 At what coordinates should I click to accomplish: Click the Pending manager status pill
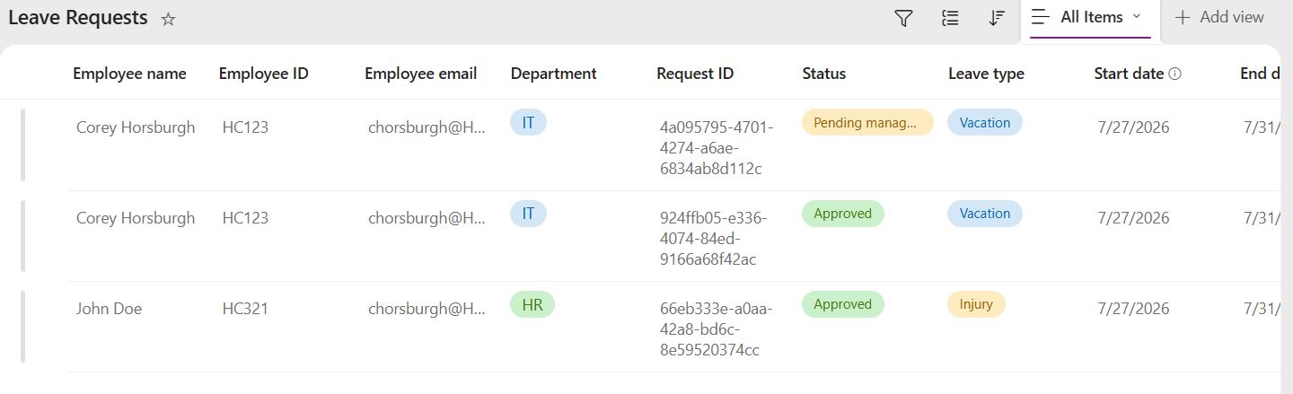[x=866, y=122]
